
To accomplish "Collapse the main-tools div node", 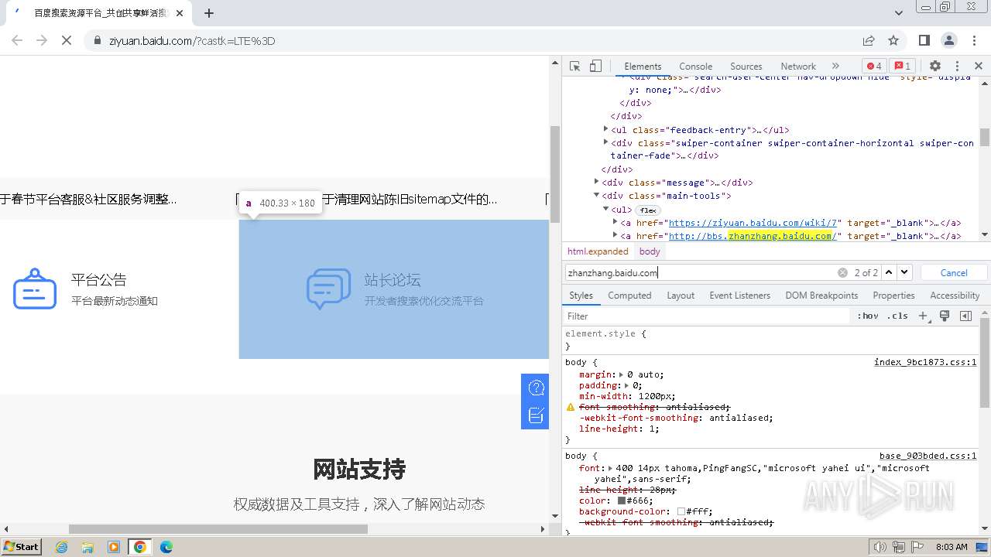I will pos(597,196).
